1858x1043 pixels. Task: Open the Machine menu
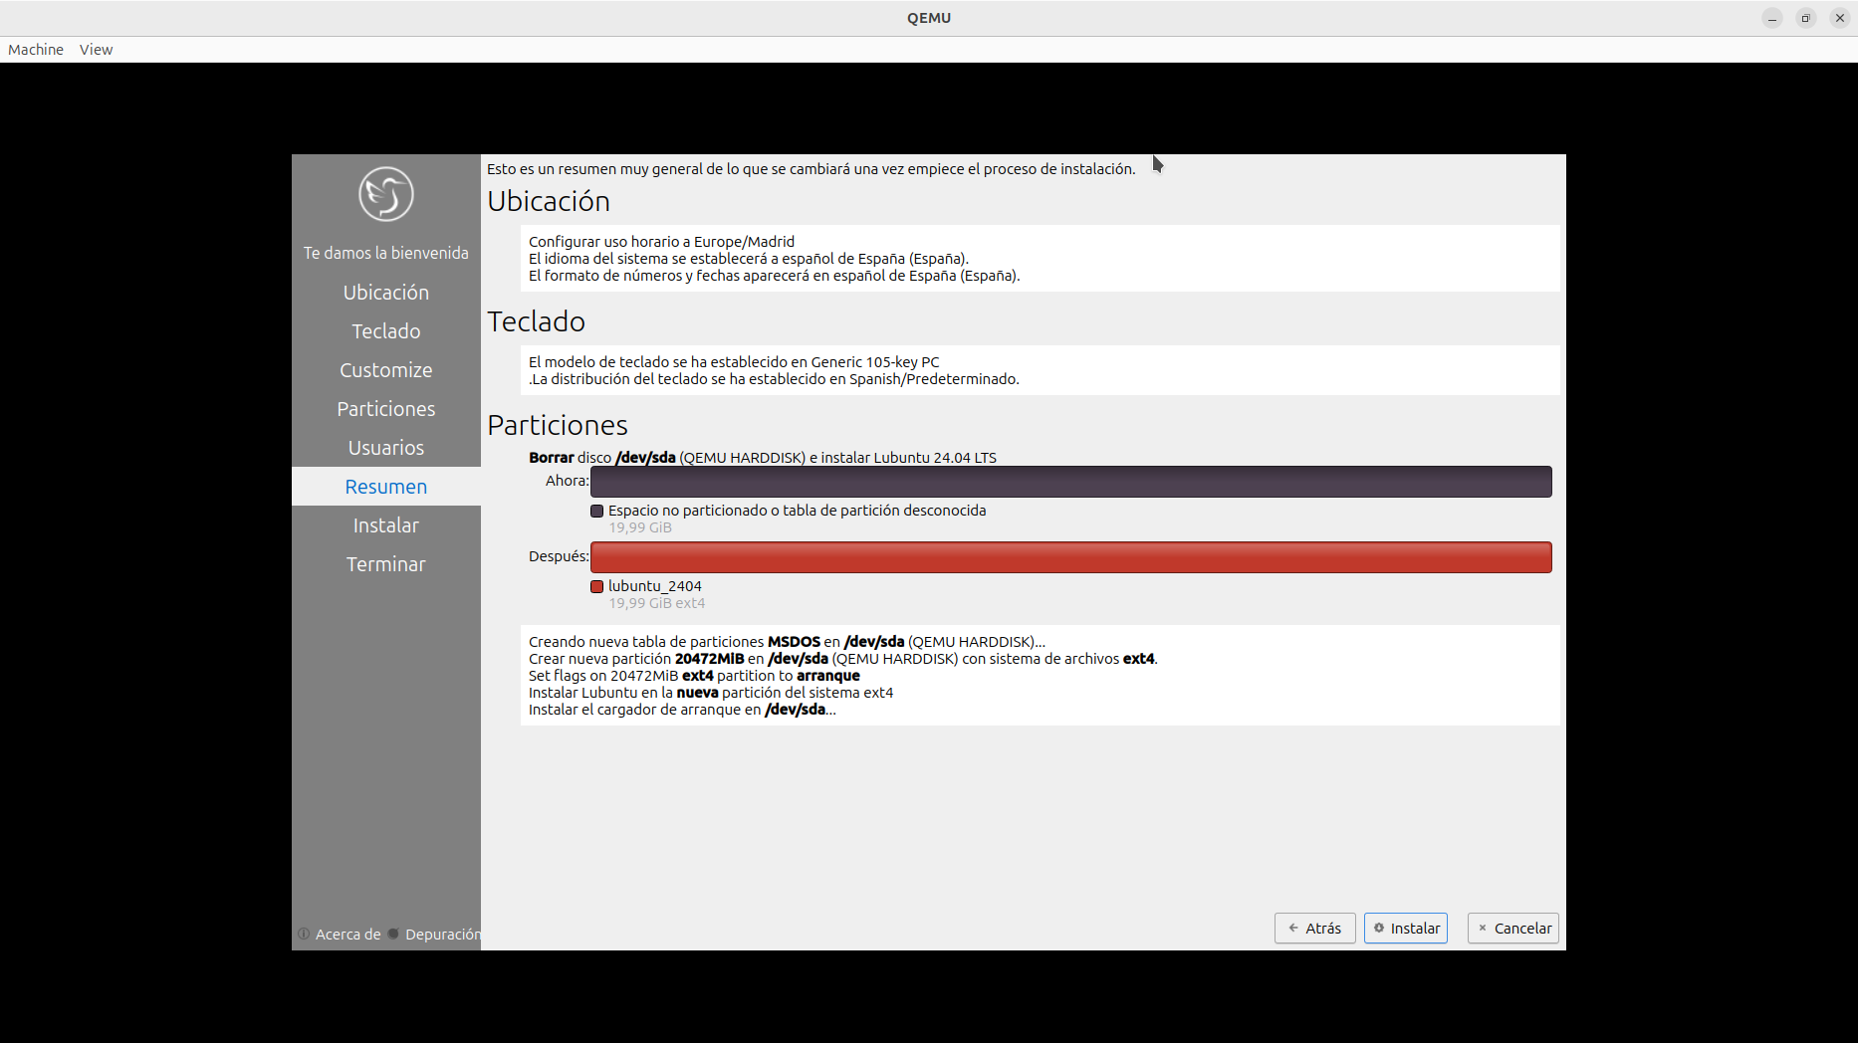point(36,50)
